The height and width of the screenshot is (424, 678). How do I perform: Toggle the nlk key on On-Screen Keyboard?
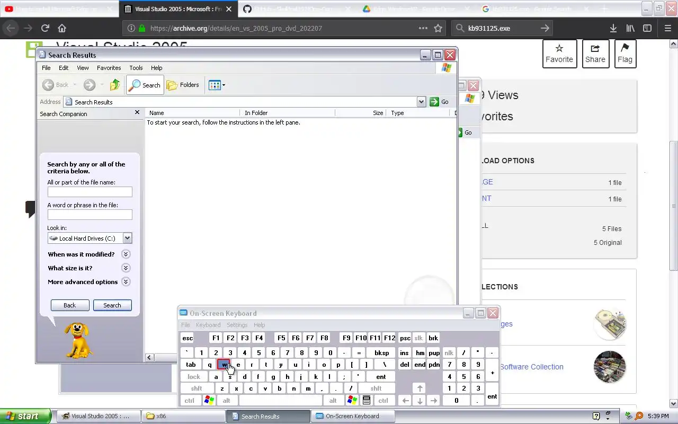449,353
